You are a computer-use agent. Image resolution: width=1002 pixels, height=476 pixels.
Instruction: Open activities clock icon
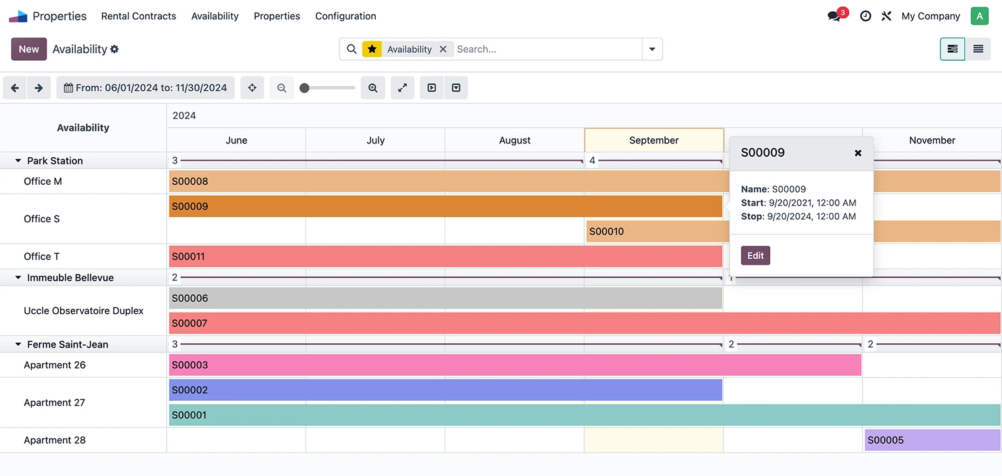coord(865,16)
